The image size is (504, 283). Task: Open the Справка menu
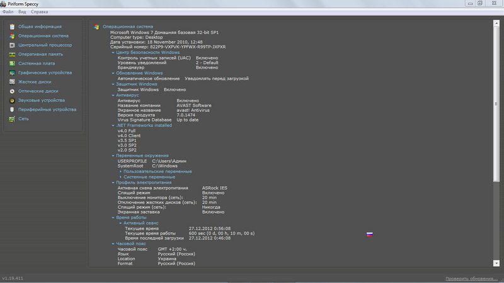39,12
